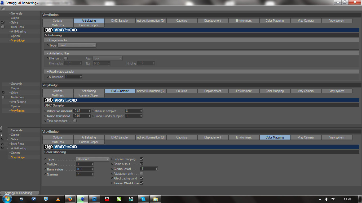Screen dimensions: 362x203
Task: Toggle Multi-Pass checkbox beside the DMC Sampler panel
Action: 3,97
